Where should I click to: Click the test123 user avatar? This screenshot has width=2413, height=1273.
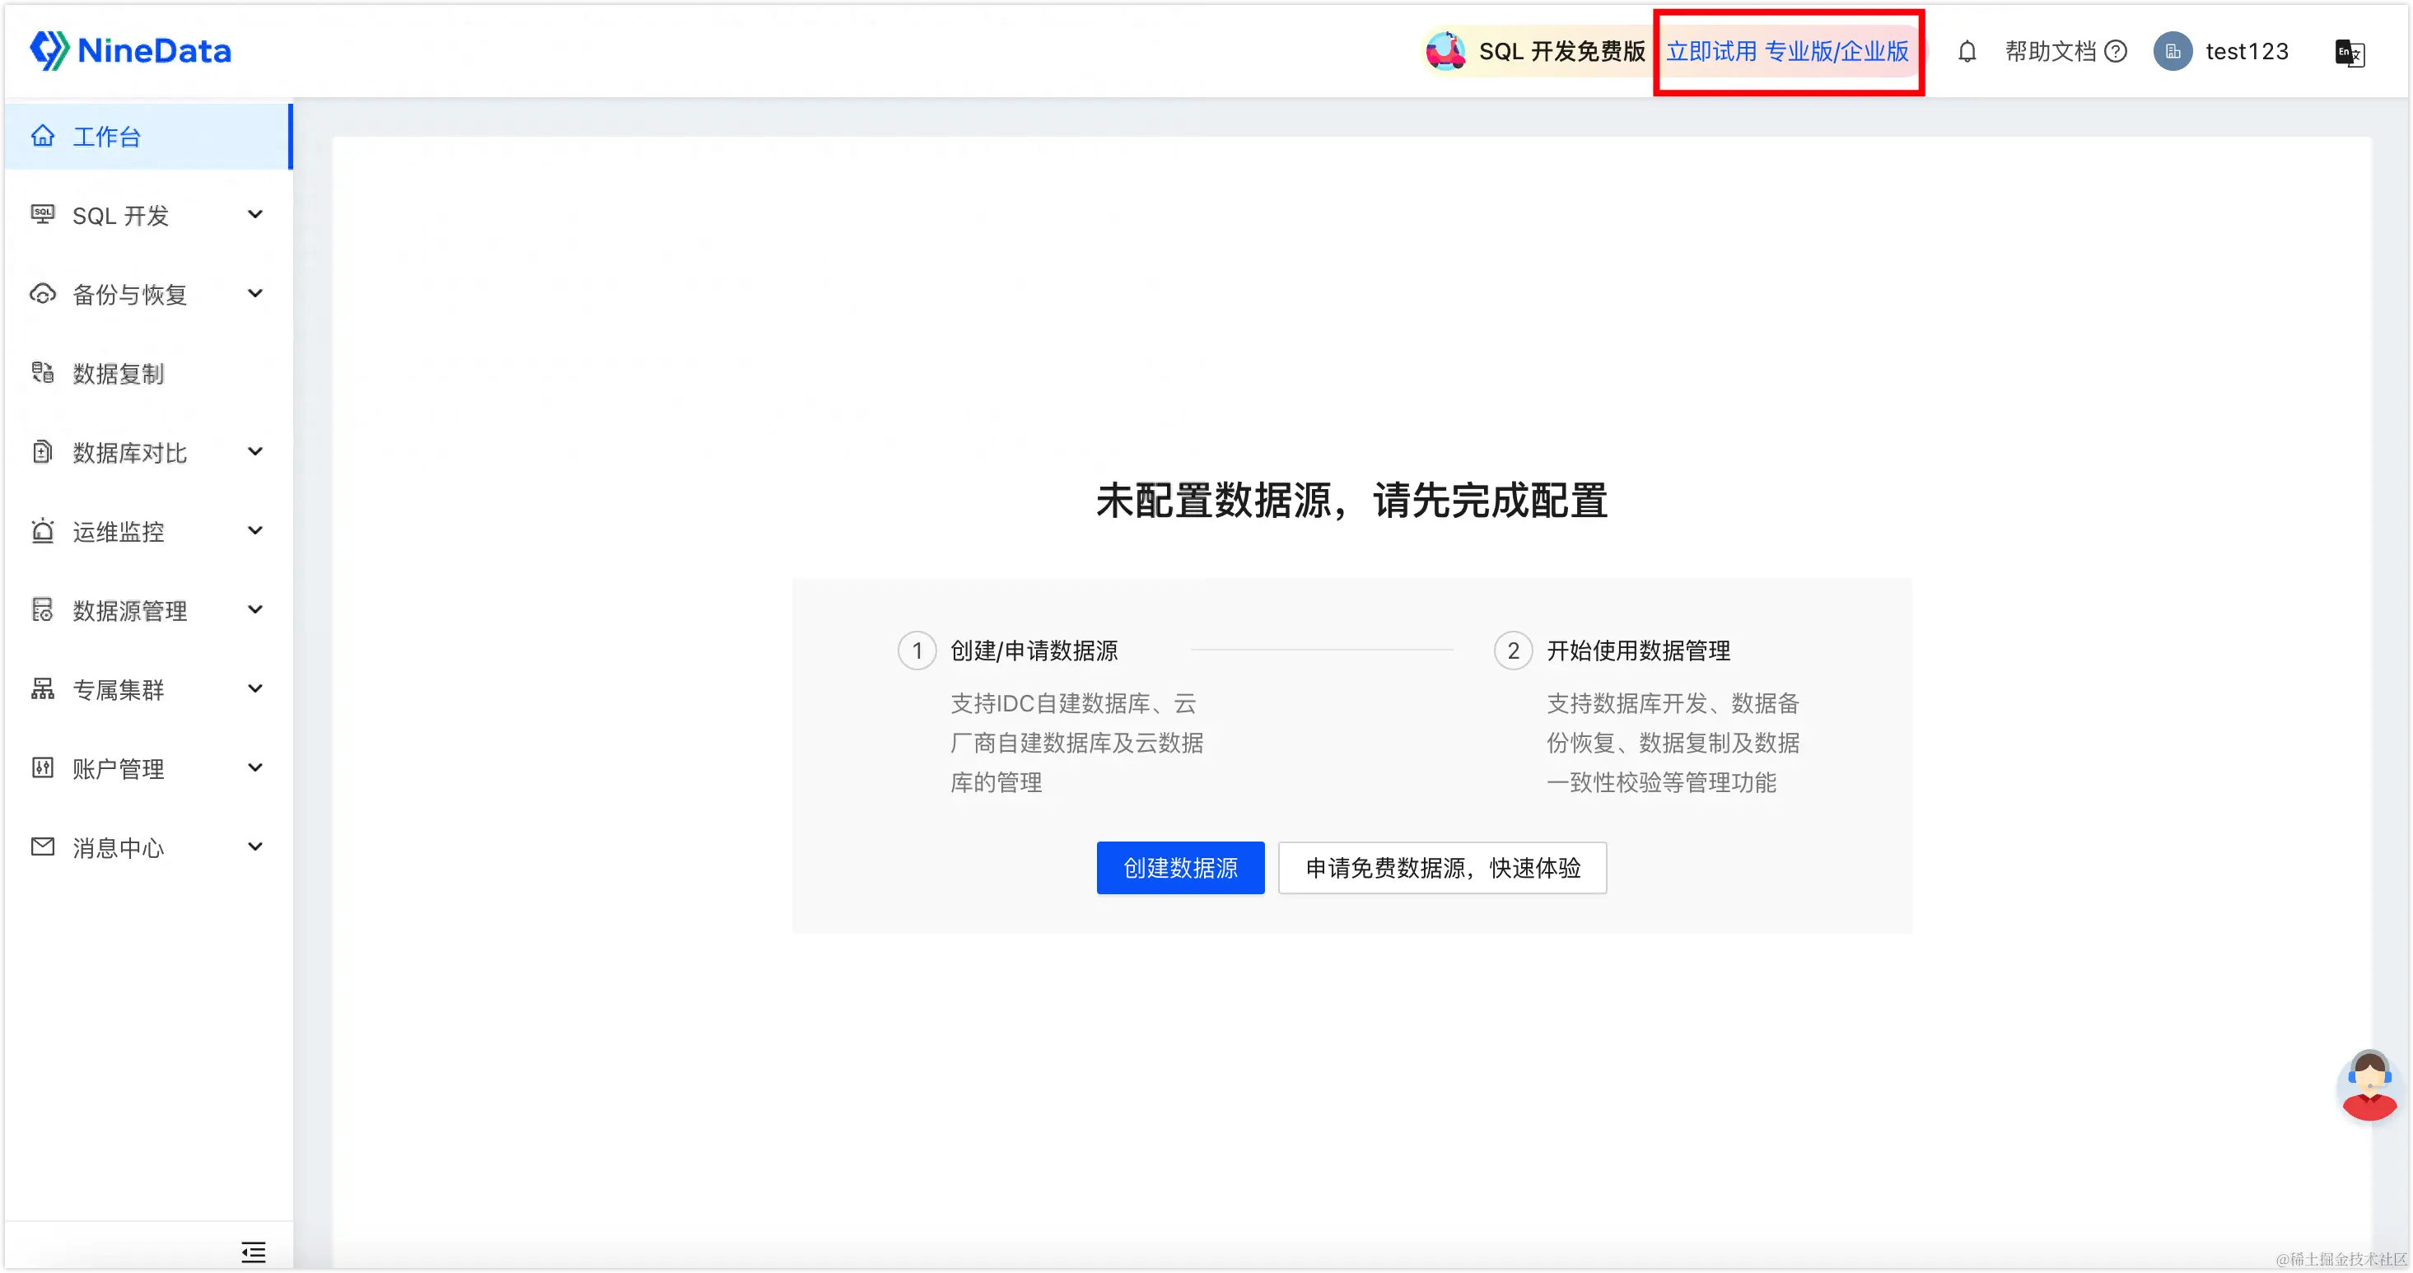click(2173, 52)
